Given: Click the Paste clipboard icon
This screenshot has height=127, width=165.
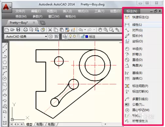Looking at the screenshot, I should [62, 30].
